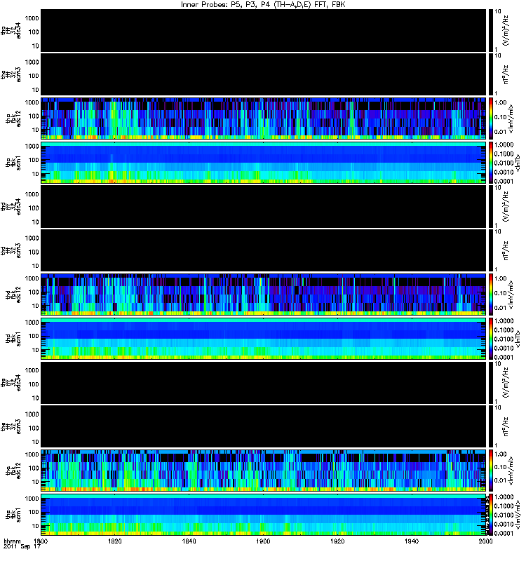Screen dimensions: 526x561
Task: Select the tha fbk scm1 spectrogram panel
Action: (x=264, y=163)
